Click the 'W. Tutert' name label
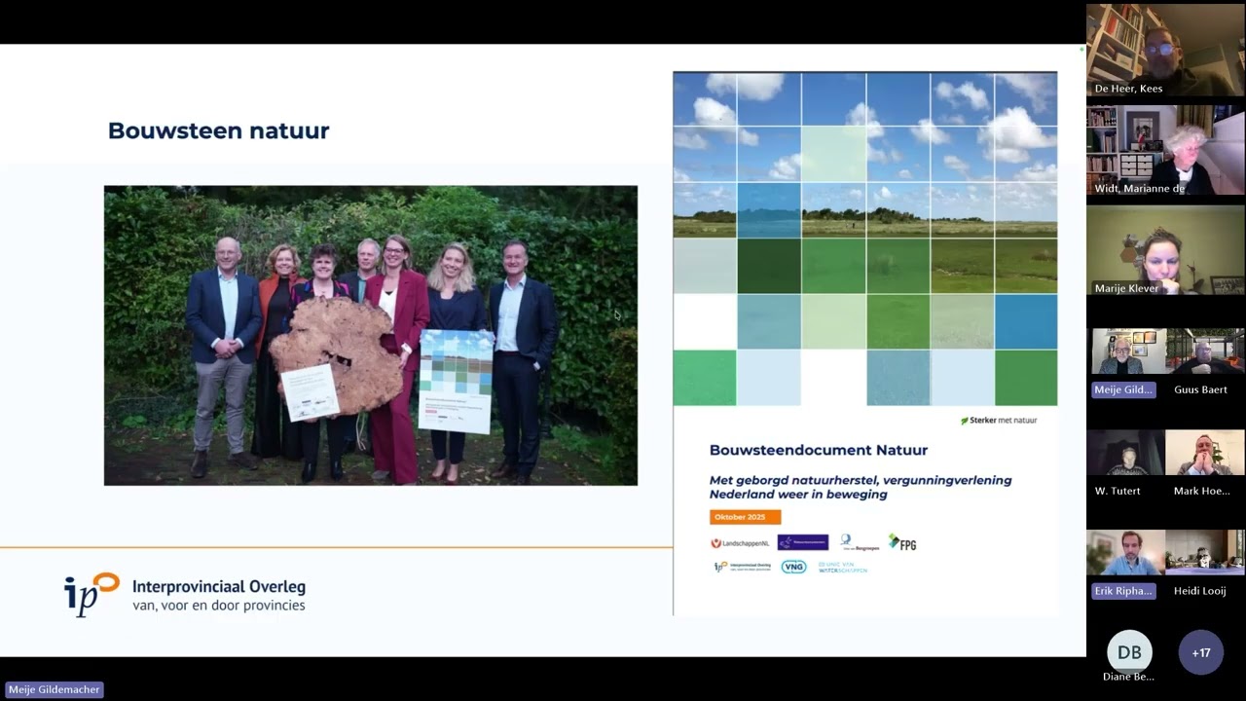The image size is (1246, 701). click(1118, 491)
